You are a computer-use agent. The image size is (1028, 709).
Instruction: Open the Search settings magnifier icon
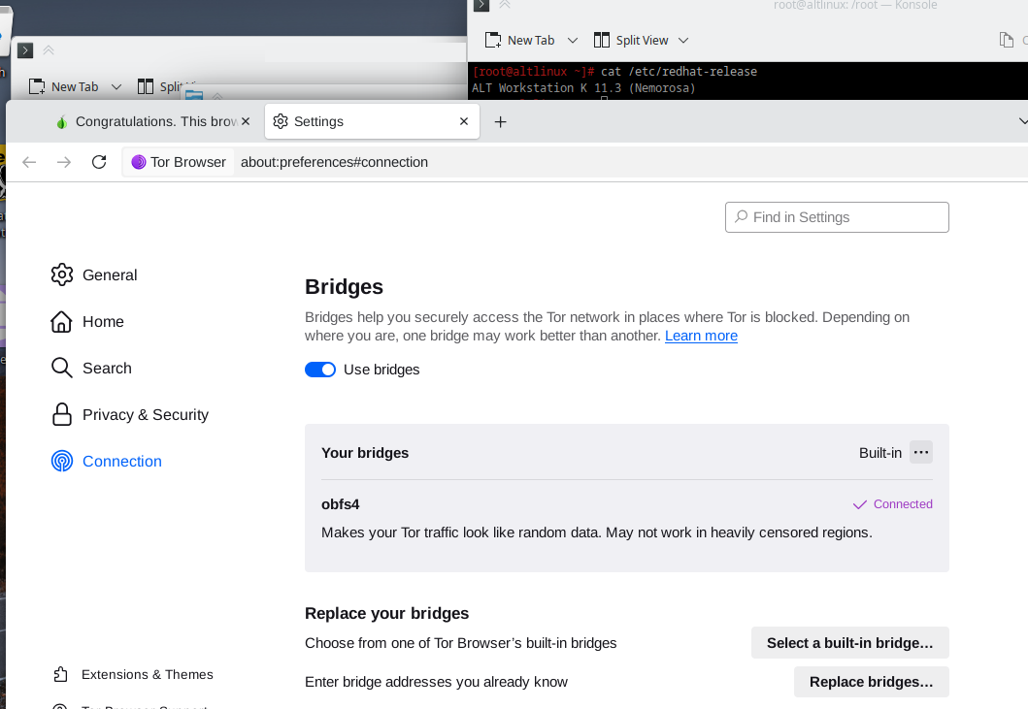tap(61, 369)
